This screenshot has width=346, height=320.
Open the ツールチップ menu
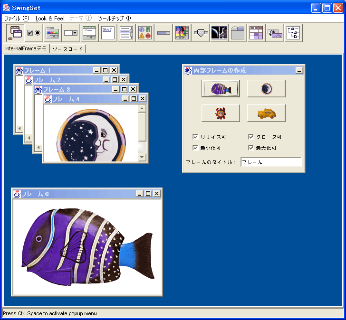114,18
